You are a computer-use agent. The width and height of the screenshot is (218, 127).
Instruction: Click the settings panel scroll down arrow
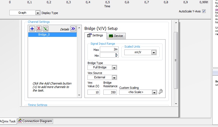pos(176,104)
